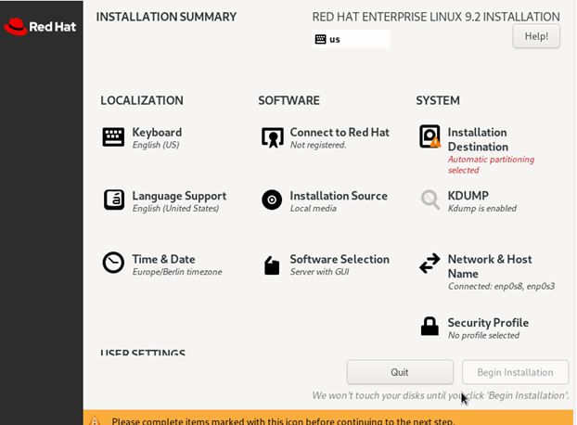Screen dimensions: 577x425
Task: Click the Time & Date clock icon
Action: (113, 263)
